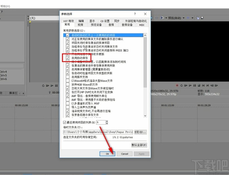The image size is (229, 175).
Task: Check the 启用摇杆支持 option
Action: tap(67, 77)
